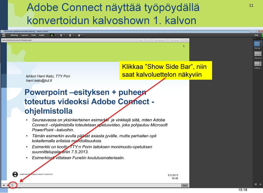Select the Sharing layout thumbnail
Screen dimensions: 263x193
point(258,44)
